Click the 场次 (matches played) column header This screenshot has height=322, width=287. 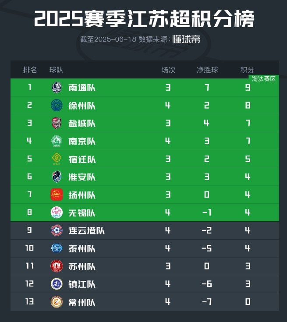[168, 70]
